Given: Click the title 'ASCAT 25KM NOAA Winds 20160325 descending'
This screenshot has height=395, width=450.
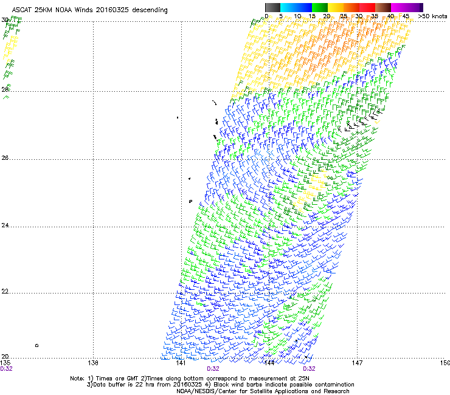Looking at the screenshot, I should pyautogui.click(x=89, y=10).
